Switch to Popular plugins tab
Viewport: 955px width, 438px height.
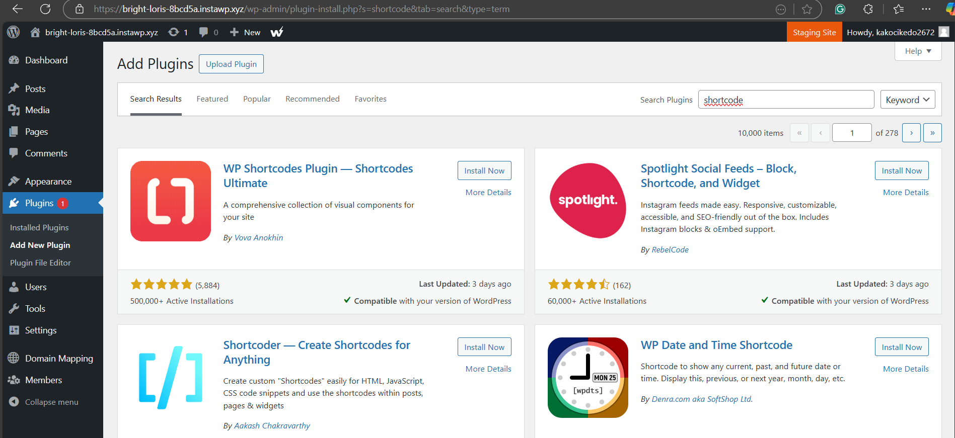[x=257, y=99]
